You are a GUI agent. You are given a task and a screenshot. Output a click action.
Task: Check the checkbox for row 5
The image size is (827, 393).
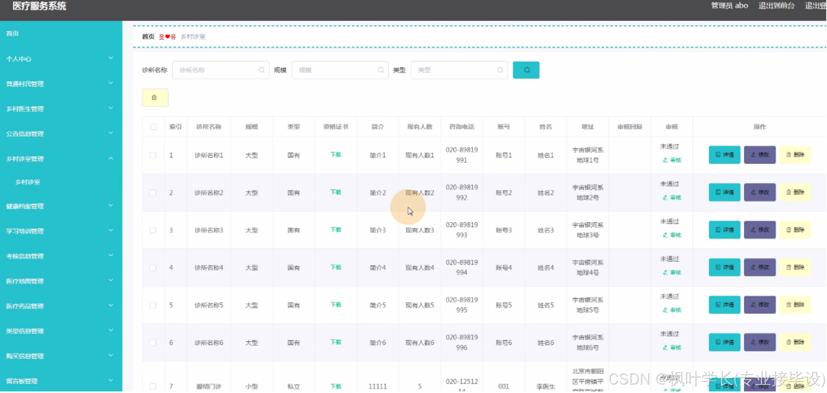153,305
